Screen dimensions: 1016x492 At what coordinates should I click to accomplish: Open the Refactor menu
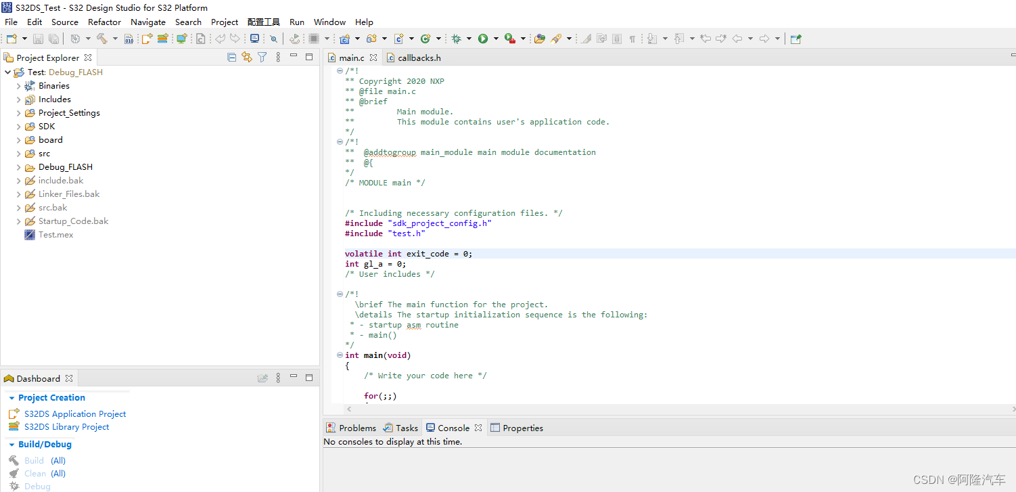click(x=104, y=22)
